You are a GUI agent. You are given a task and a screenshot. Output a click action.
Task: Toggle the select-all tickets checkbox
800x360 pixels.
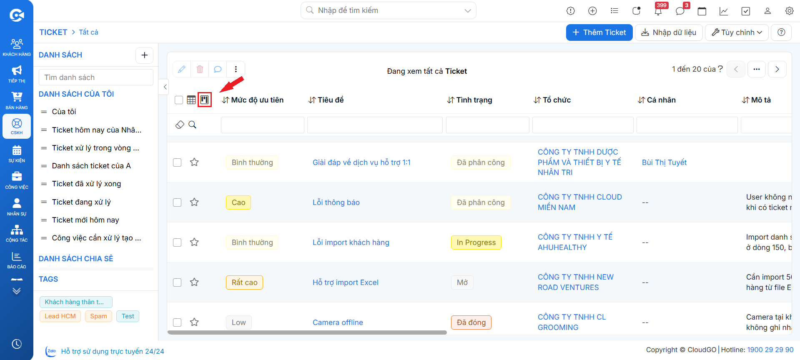pyautogui.click(x=179, y=100)
